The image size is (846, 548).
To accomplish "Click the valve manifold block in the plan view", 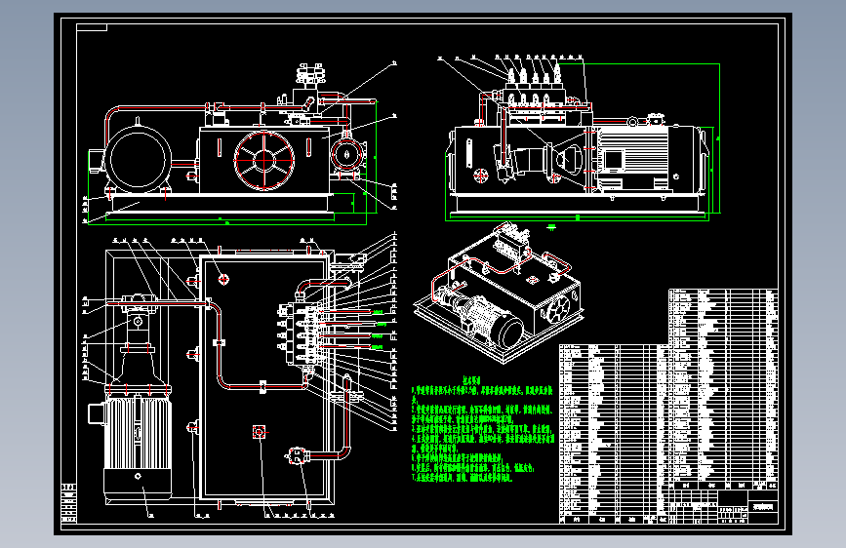I will click(302, 334).
